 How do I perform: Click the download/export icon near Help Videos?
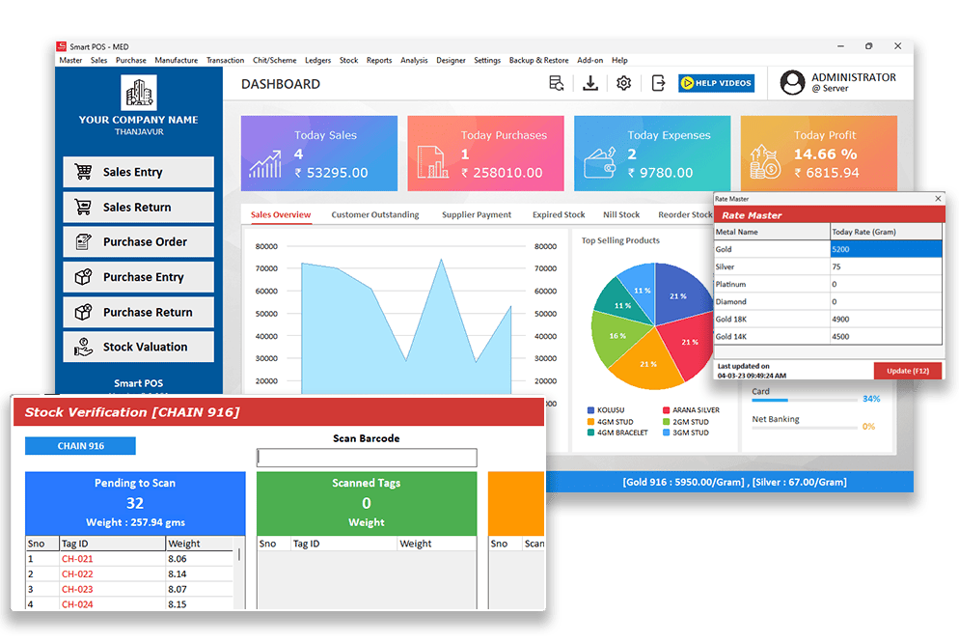point(589,83)
